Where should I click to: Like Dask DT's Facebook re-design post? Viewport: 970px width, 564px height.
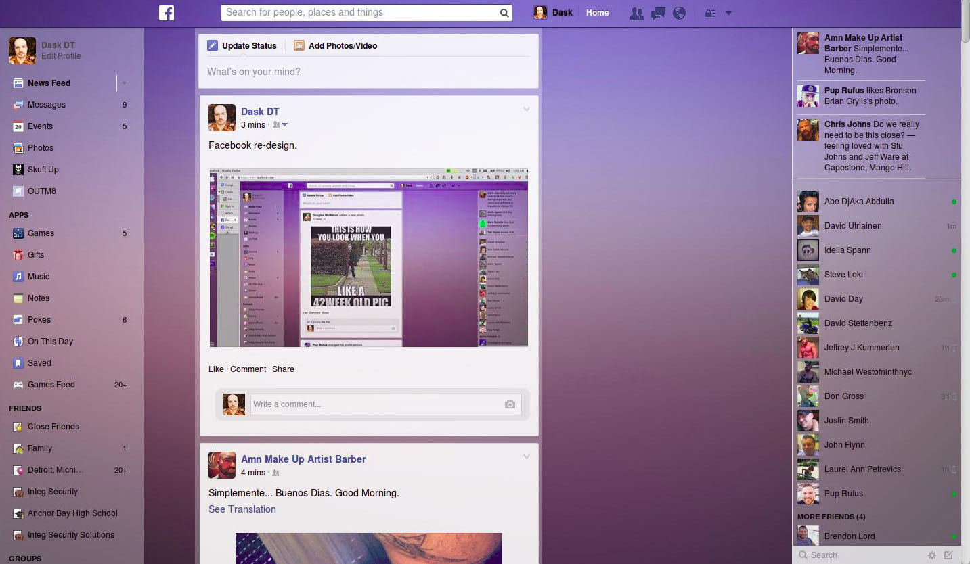216,369
